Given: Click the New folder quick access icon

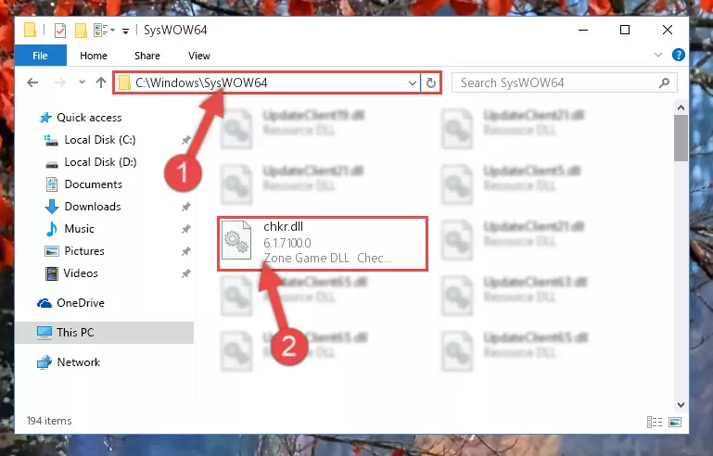Looking at the screenshot, I should 81,31.
